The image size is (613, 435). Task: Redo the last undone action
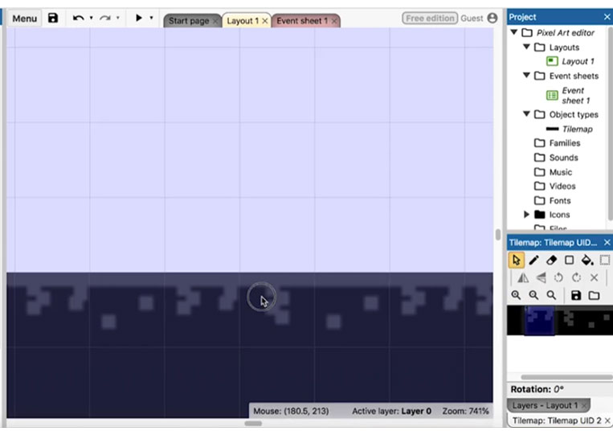(104, 18)
